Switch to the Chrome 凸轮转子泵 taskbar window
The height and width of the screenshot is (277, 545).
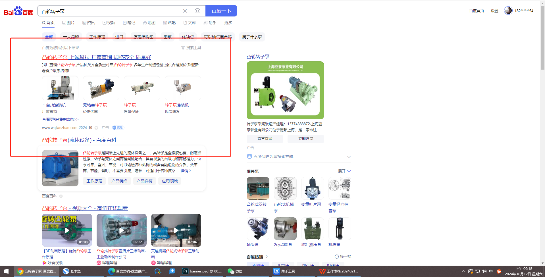pyautogui.click(x=37, y=271)
